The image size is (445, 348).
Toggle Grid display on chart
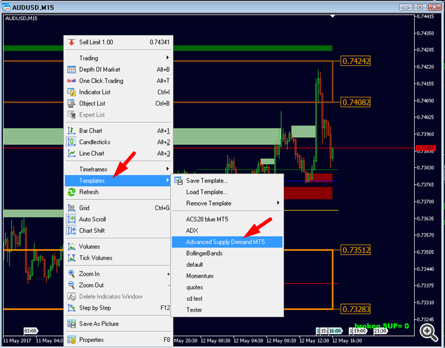(118, 208)
